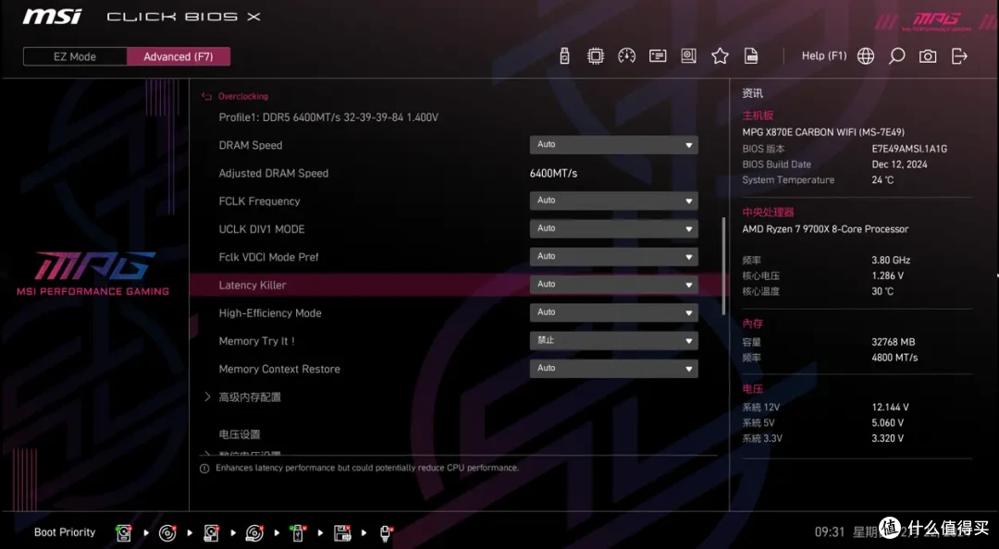This screenshot has height=549, width=999.
Task: Go back using the Overclocking breadcrumb icon
Action: coord(206,96)
